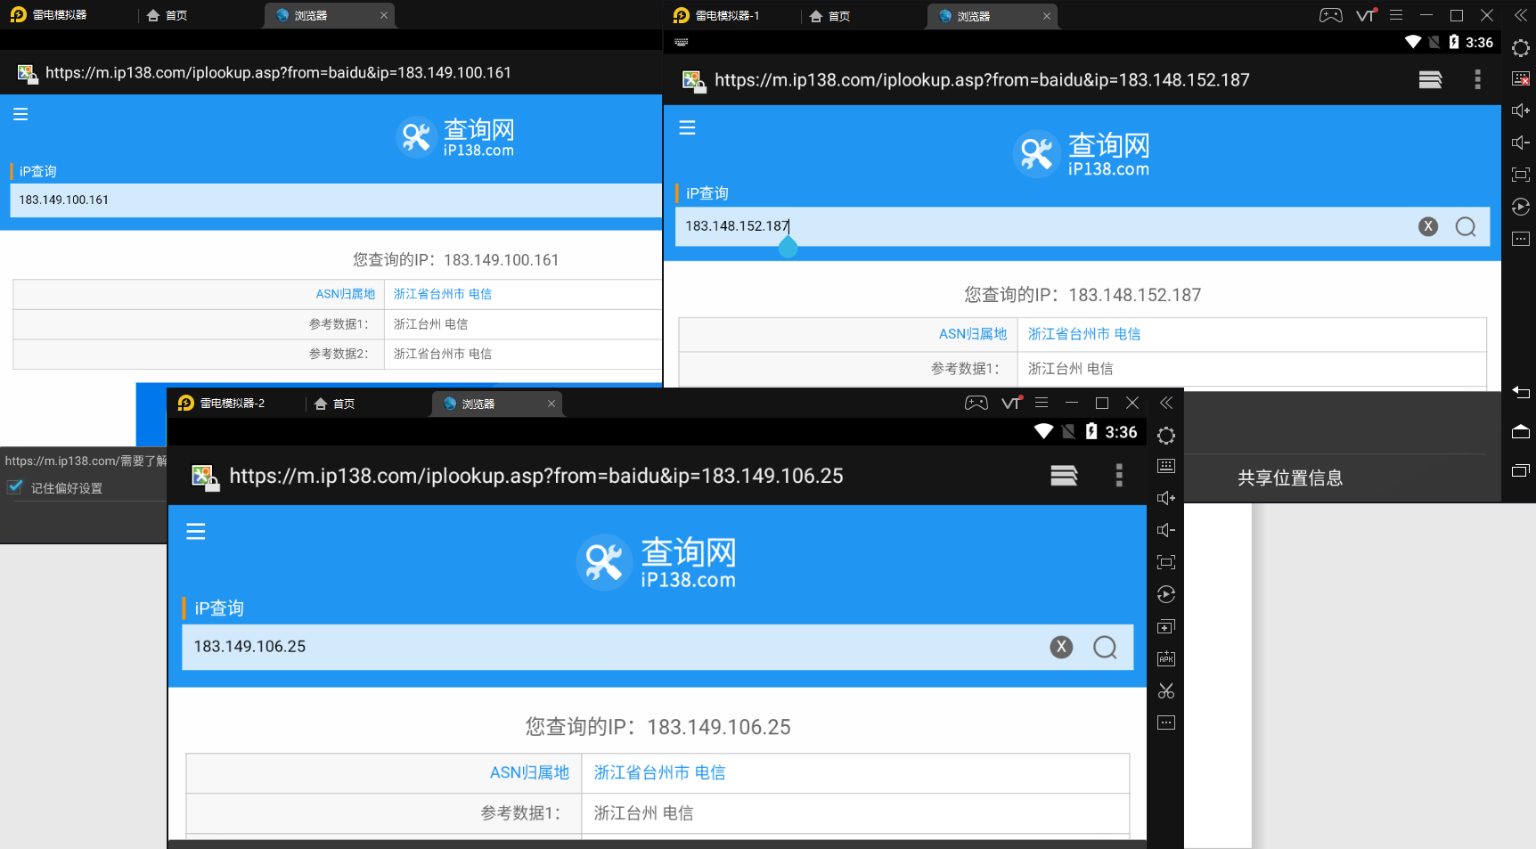The image size is (1536, 849).
Task: Clear the 183.148.152.187 search field
Action: pos(1428,226)
